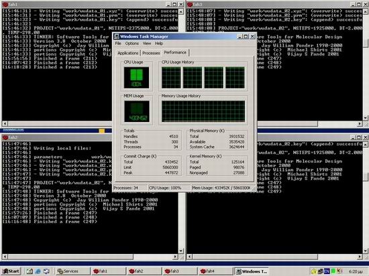The height and width of the screenshot is (276, 369).
Task: Click the Physical Memory Available value
Action: tap(237, 142)
